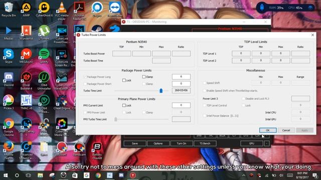Open the Ballistic Overkill desktop shortcut
Screen dimensions: 321x180
pyautogui.click(x=97, y=150)
